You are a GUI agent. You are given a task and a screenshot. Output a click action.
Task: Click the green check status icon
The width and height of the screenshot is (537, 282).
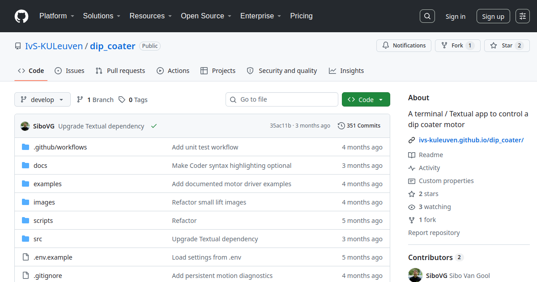[x=154, y=126]
